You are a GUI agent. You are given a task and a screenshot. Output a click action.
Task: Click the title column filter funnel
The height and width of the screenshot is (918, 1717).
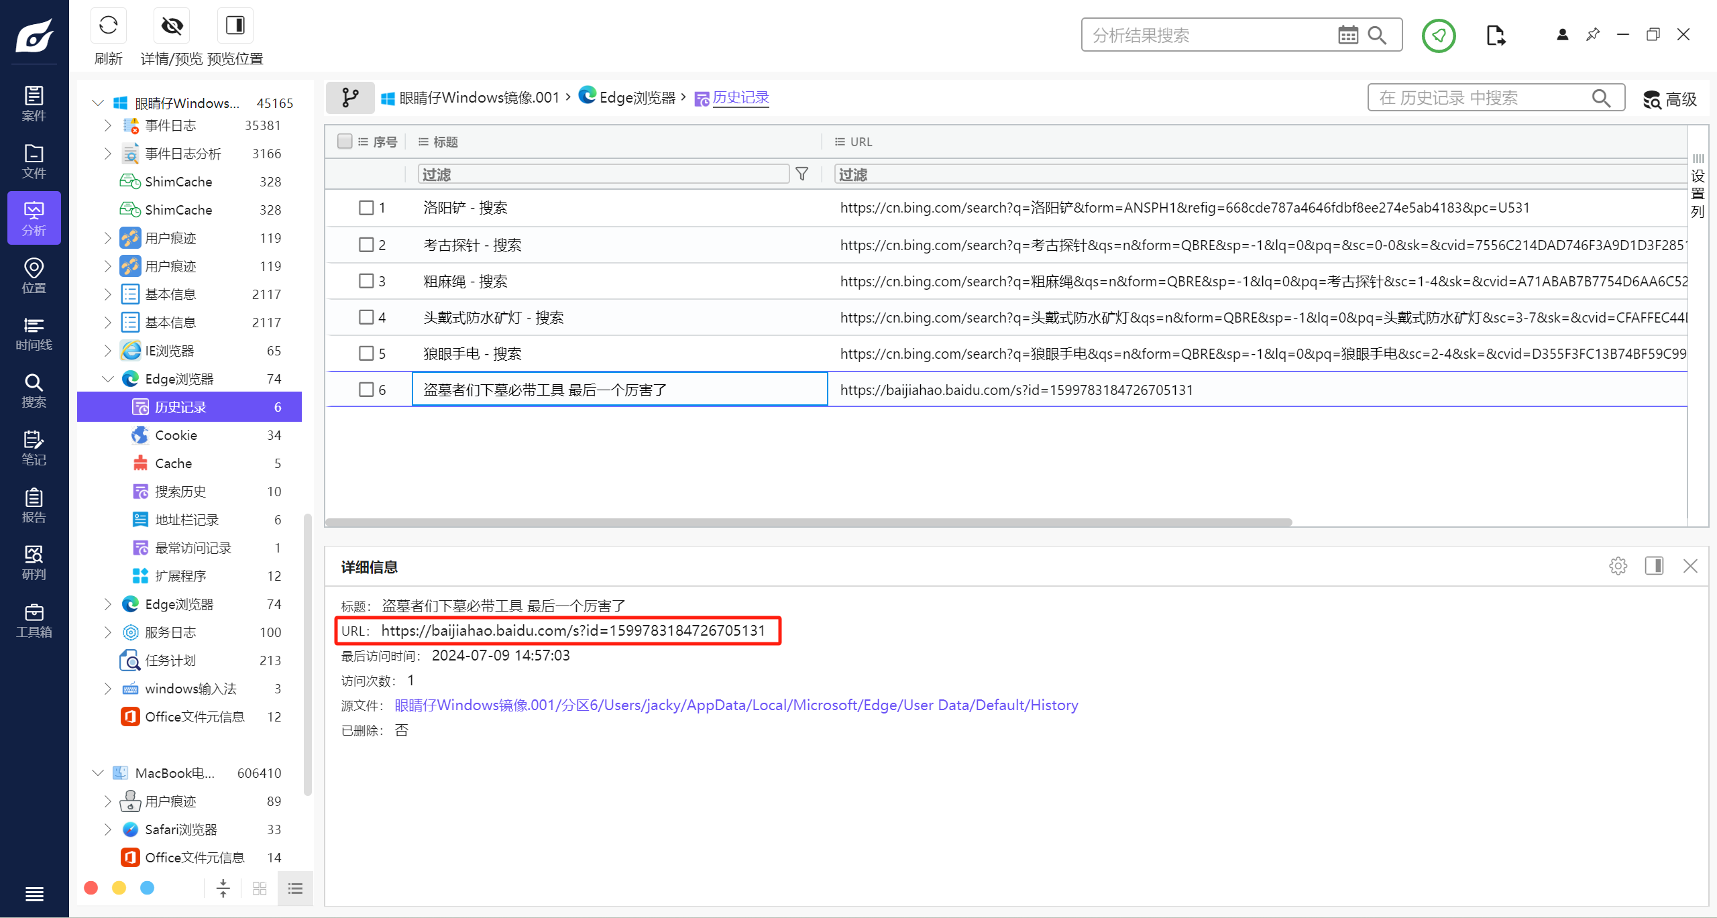pos(801,174)
